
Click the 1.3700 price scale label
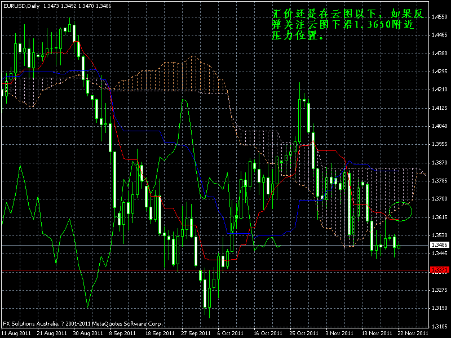click(x=440, y=199)
